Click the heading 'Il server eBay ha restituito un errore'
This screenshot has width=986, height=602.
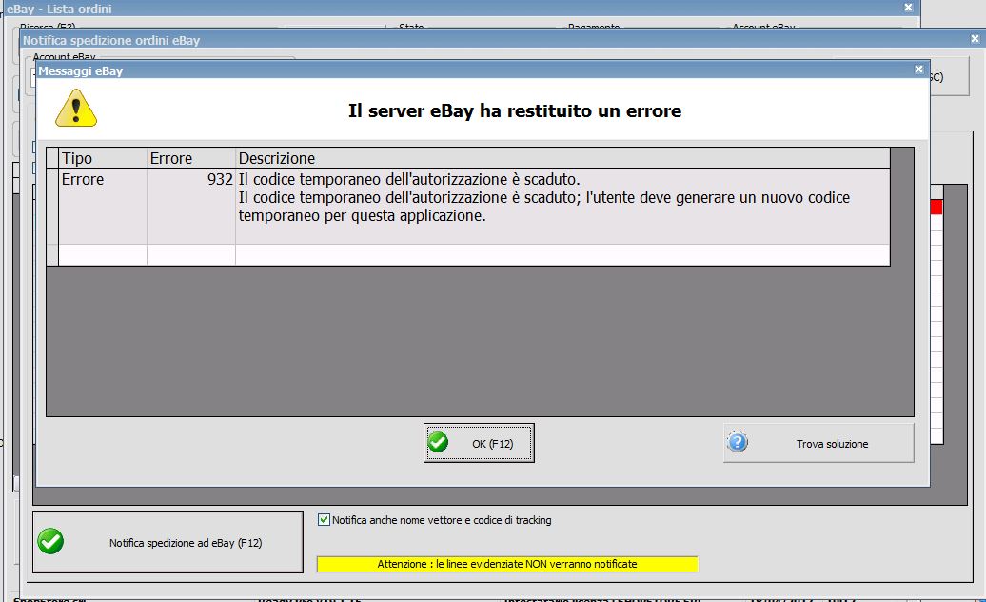(x=515, y=110)
